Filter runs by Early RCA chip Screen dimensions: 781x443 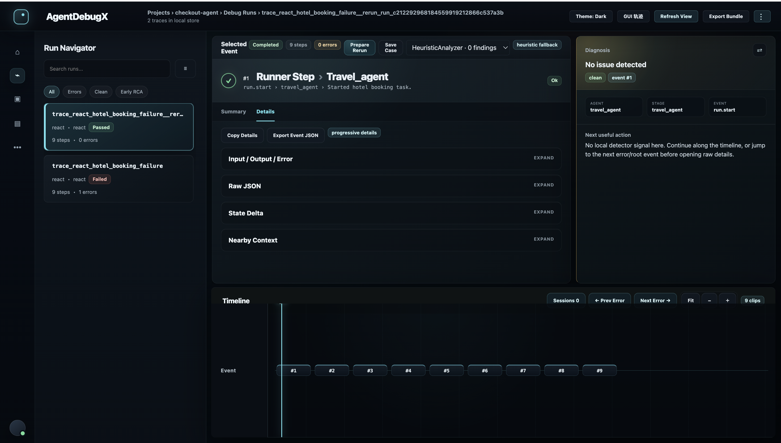[x=131, y=92]
